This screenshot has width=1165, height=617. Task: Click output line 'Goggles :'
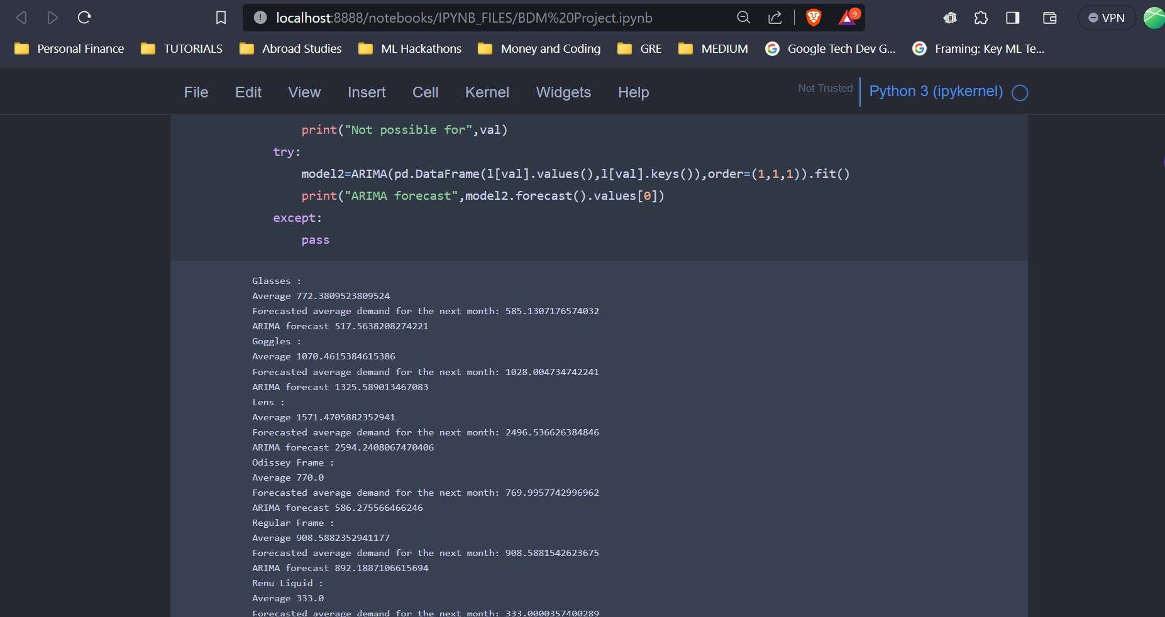click(x=277, y=341)
